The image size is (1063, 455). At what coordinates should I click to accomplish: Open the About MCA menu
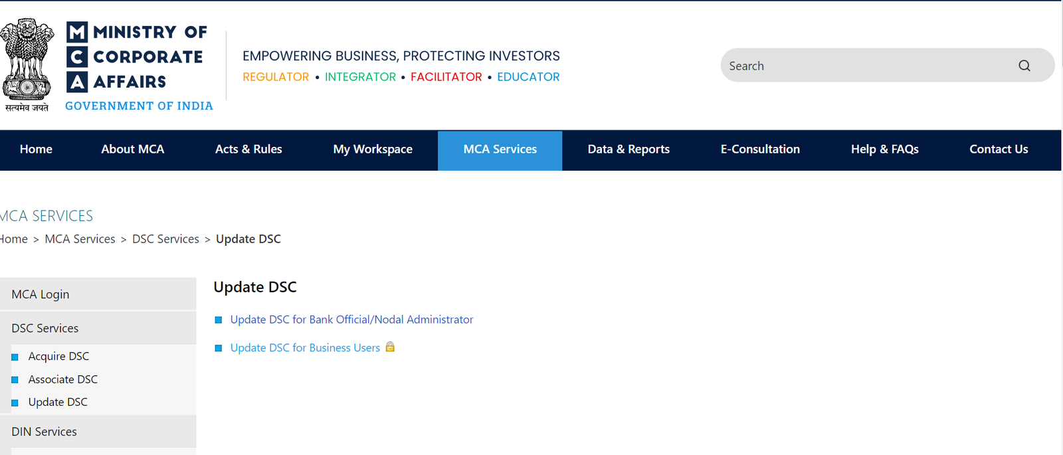point(133,149)
